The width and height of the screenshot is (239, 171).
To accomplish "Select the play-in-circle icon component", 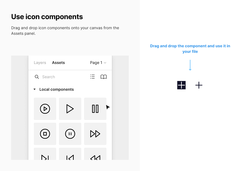I will coord(45,109).
